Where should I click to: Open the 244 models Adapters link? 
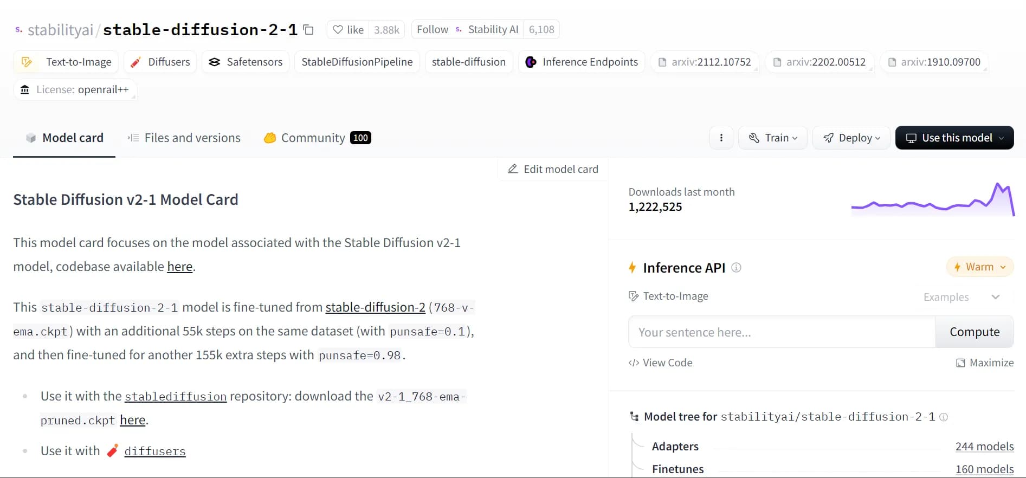pyautogui.click(x=984, y=447)
